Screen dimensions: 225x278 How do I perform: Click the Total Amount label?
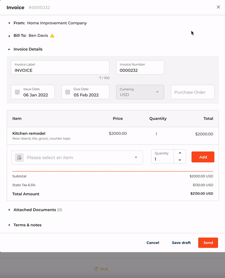point(26,194)
